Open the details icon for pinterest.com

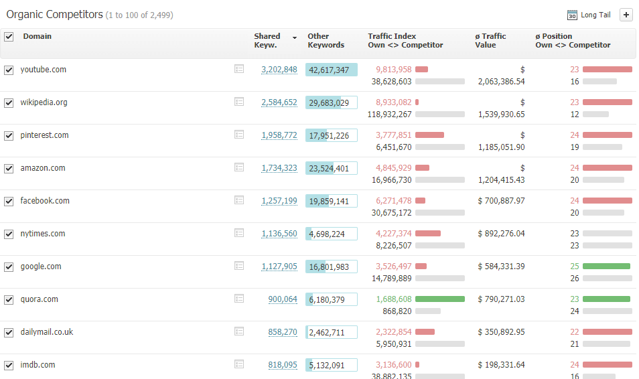239,135
